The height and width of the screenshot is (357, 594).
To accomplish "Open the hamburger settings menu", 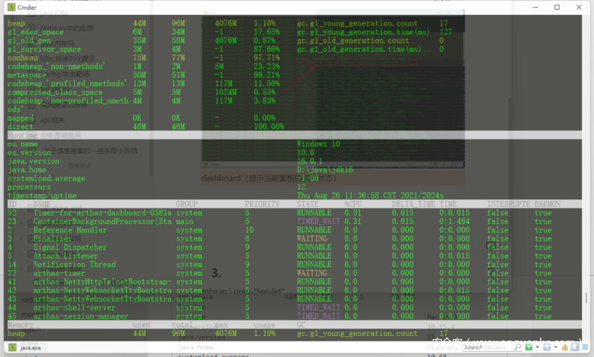I will [x=585, y=346].
